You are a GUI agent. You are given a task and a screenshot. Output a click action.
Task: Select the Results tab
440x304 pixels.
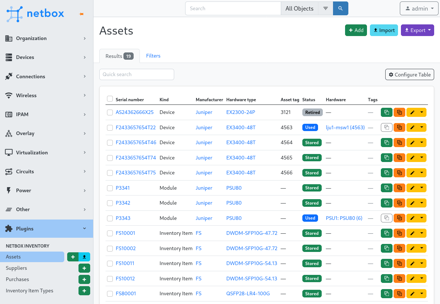119,56
